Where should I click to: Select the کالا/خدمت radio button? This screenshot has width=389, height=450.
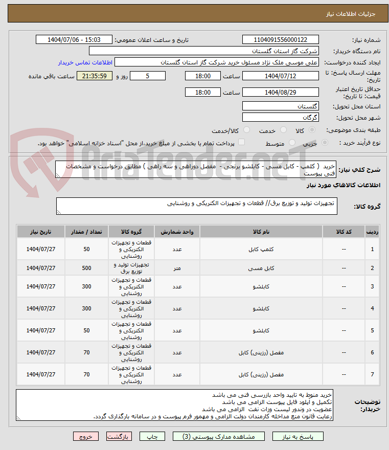pos(246,130)
